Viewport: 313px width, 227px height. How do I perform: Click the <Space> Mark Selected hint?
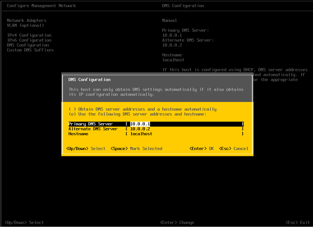click(x=136, y=148)
